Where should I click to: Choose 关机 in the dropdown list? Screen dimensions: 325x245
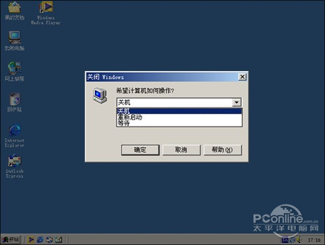pyautogui.click(x=179, y=111)
